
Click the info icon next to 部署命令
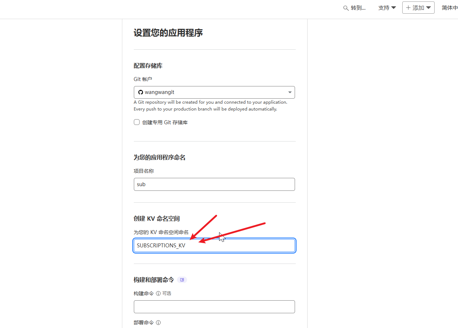[158, 322]
